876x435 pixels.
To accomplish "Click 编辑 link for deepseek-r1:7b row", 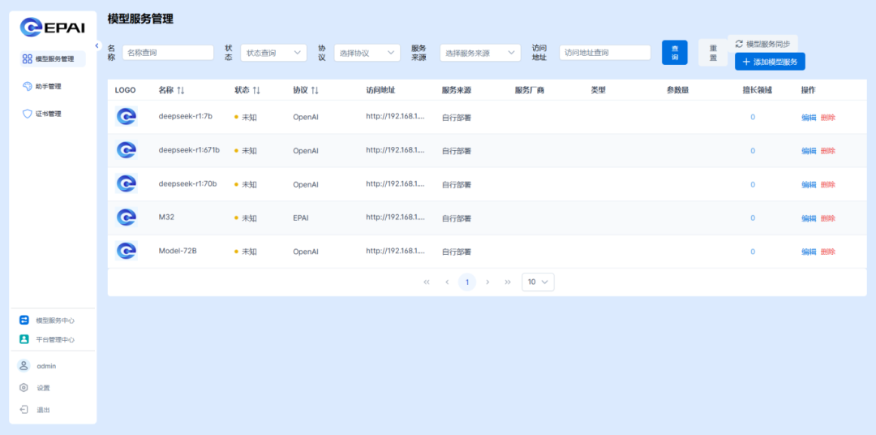I will [x=809, y=118].
